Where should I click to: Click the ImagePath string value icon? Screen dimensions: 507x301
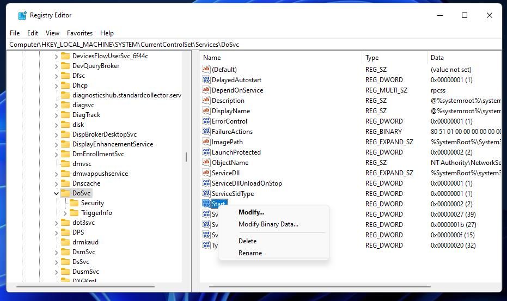tap(206, 142)
